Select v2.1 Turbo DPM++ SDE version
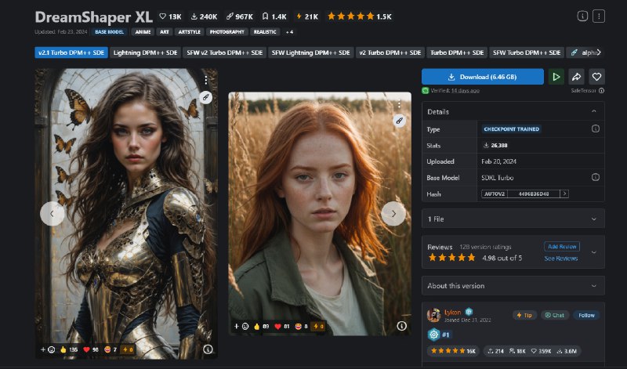627x369 pixels. tap(71, 52)
